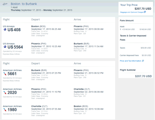Click the arrival time September 21, 2015 08:52 PM
The height and width of the screenshot is (120, 155).
(88, 73)
